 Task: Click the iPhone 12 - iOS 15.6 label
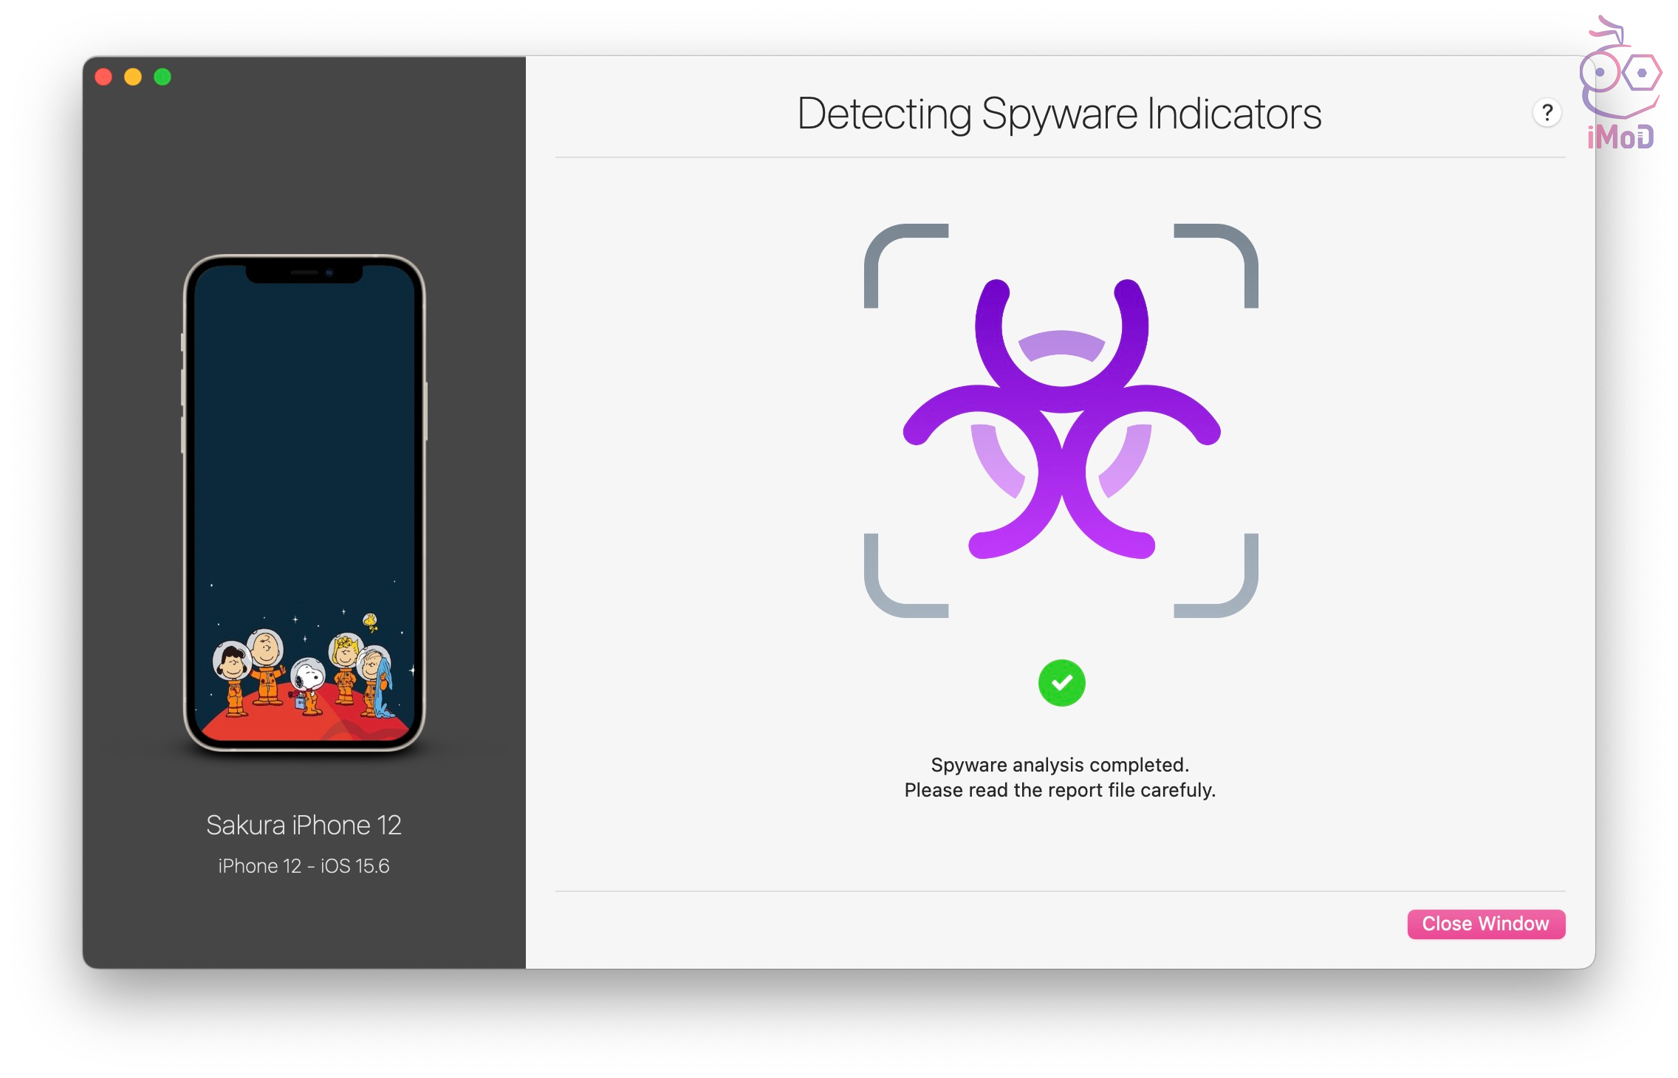pyautogui.click(x=304, y=865)
